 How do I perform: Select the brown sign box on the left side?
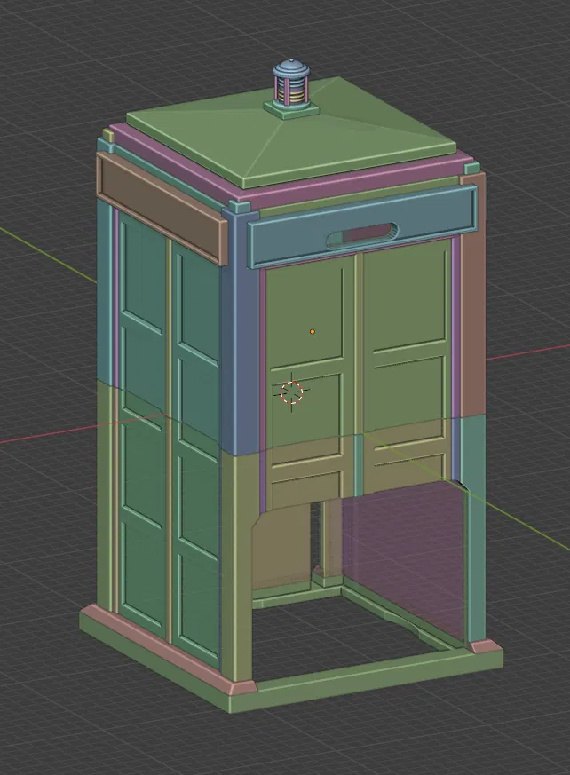coord(161,207)
